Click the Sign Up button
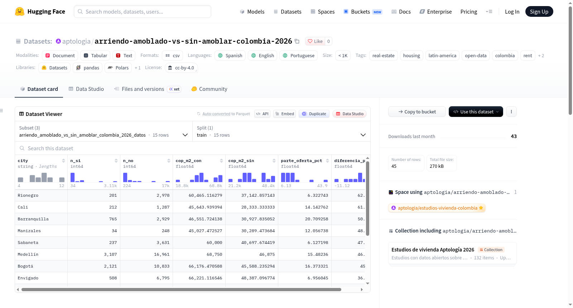This screenshot has height=308, width=573. coord(539,11)
